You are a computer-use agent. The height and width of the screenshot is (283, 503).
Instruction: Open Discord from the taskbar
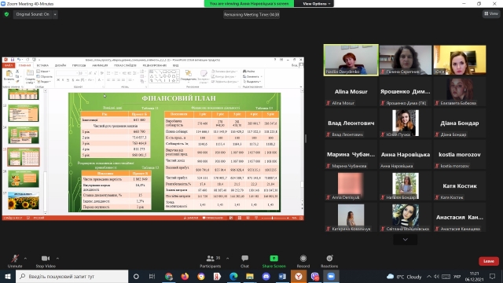266,276
